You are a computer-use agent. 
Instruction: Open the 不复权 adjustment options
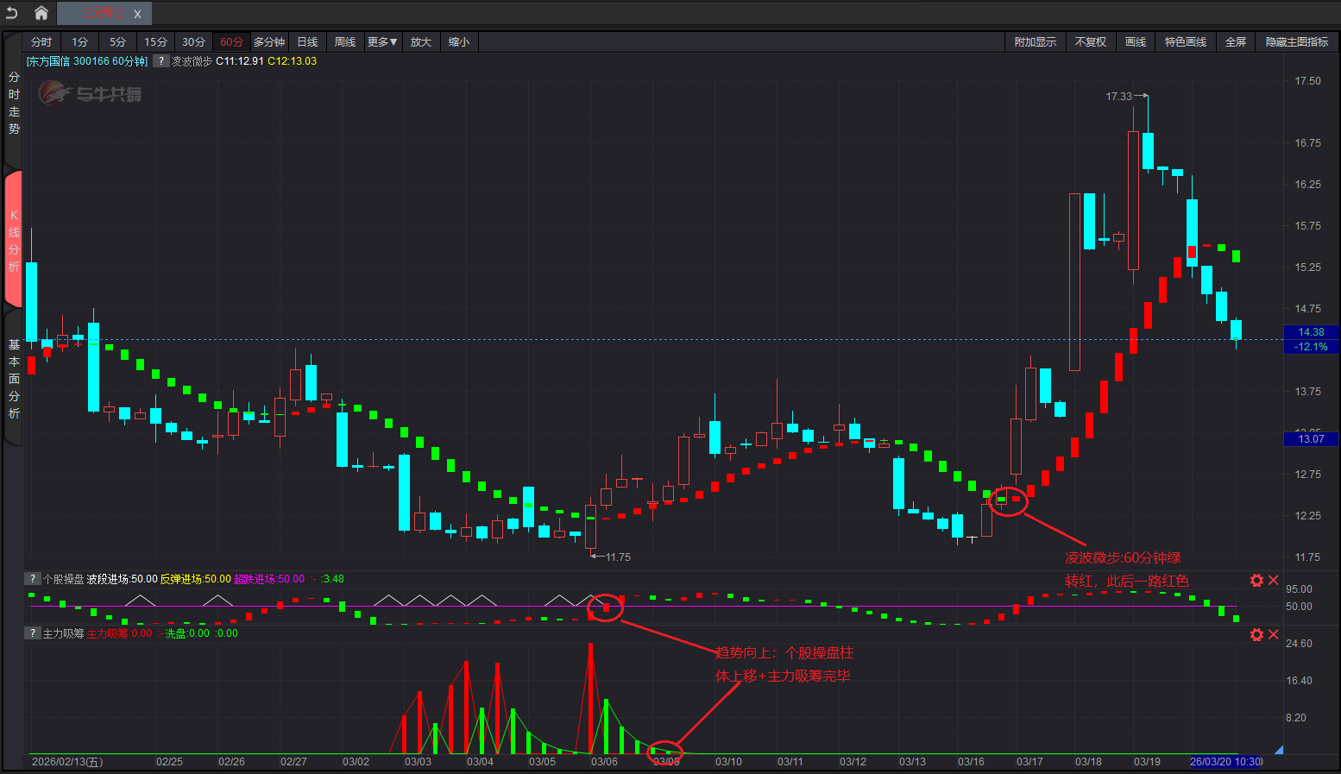point(1090,42)
